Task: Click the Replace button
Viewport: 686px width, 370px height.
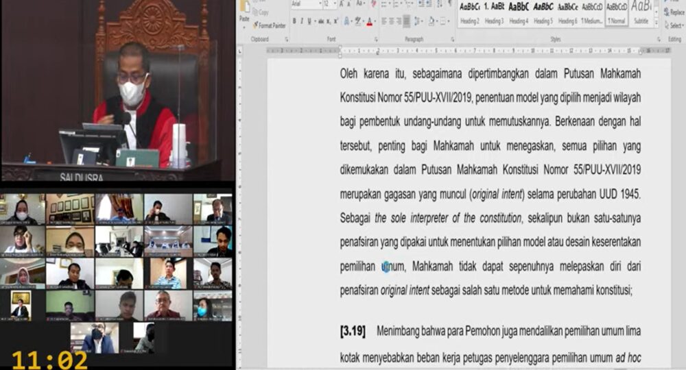Action: click(x=673, y=12)
